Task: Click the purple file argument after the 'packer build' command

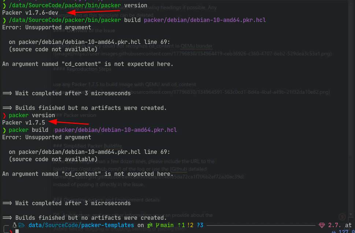Action: [x=116, y=130]
